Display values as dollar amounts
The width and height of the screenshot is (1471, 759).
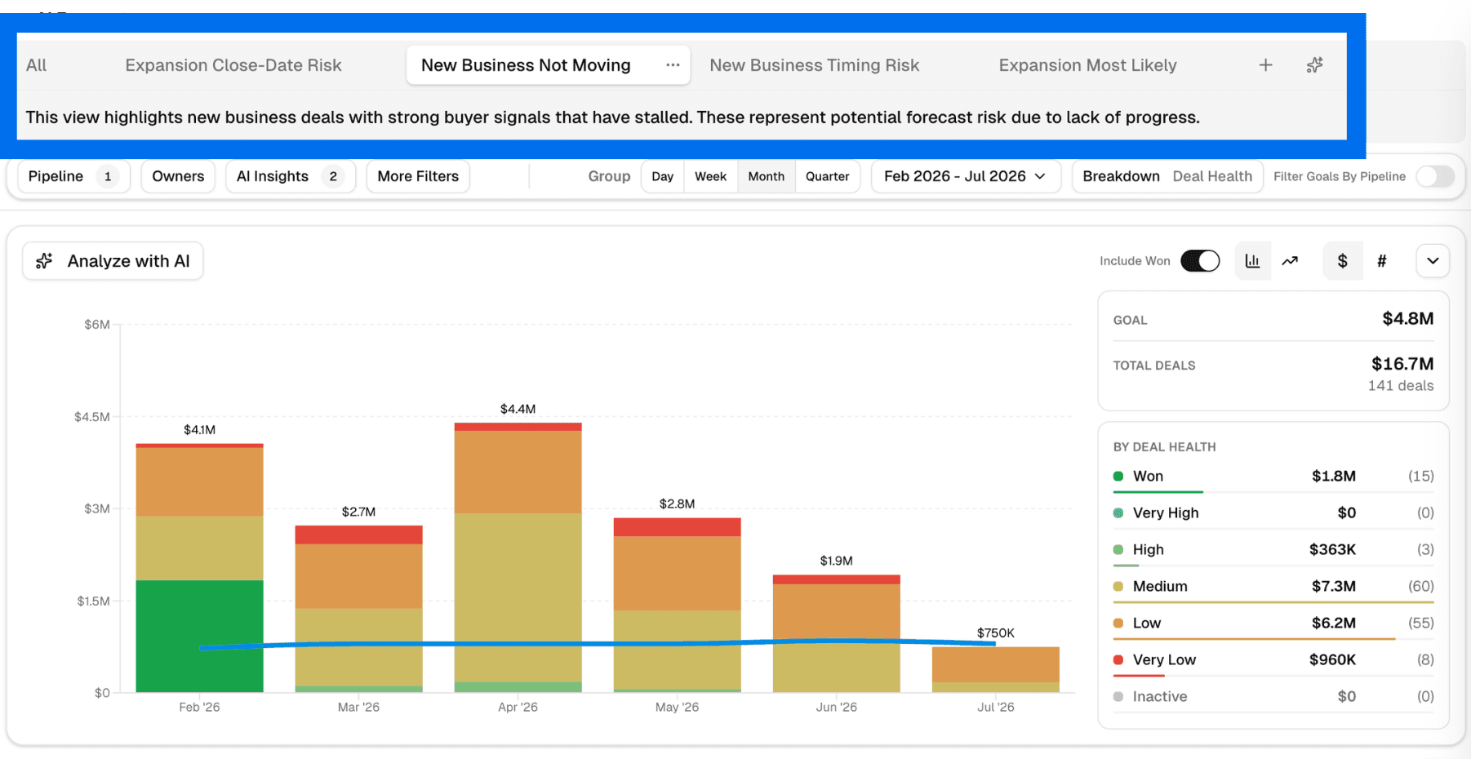point(1343,260)
